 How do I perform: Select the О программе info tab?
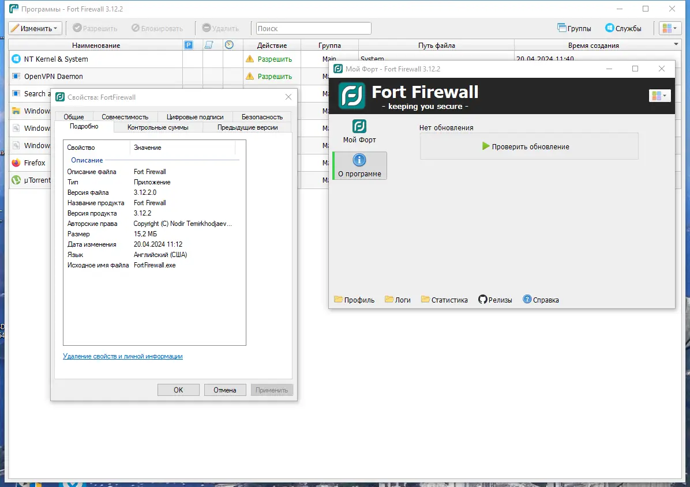click(x=359, y=166)
